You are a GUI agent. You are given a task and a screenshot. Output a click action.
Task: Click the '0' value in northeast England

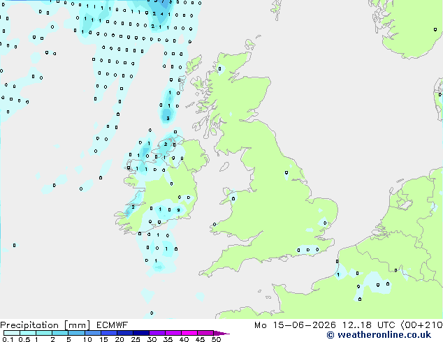tap(286, 172)
